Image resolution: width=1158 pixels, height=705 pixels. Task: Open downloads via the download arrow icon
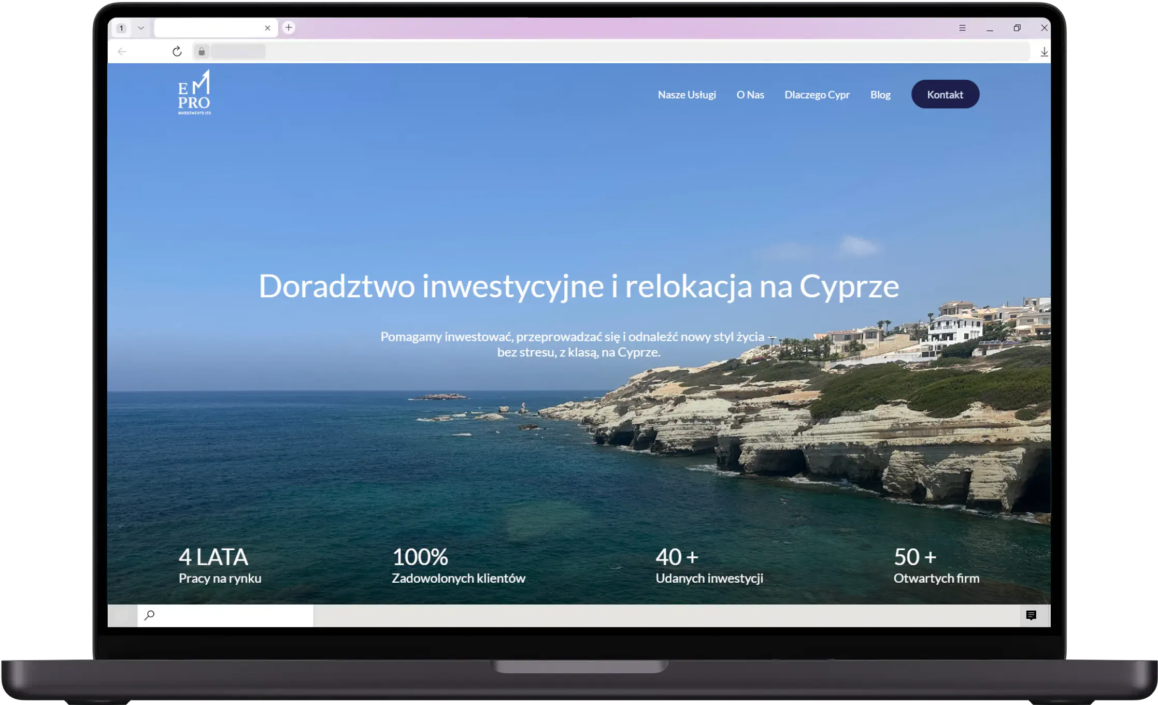pyautogui.click(x=1045, y=51)
